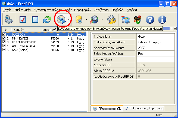
Task: Open the Αρχείο menu
Action: (7, 10)
